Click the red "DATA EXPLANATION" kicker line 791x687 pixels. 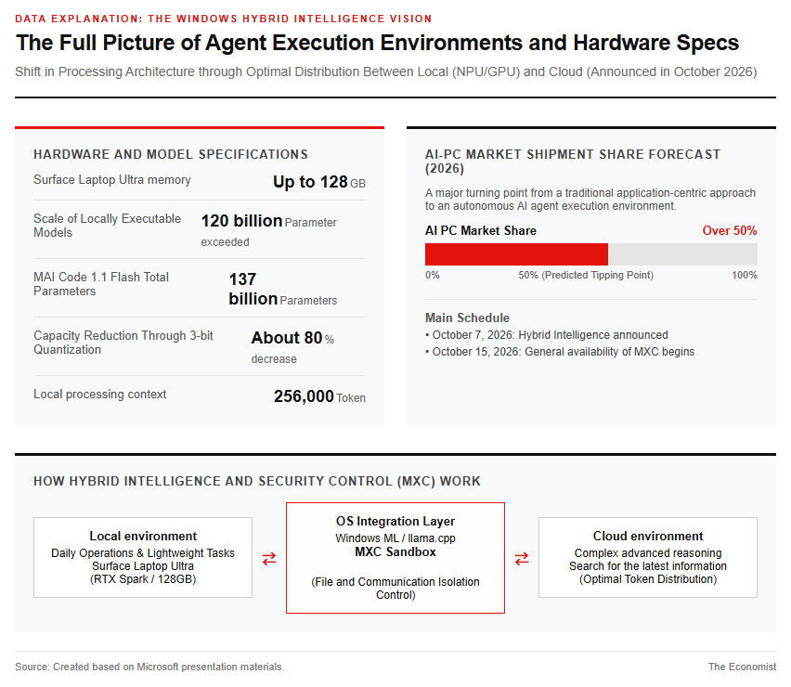(224, 19)
